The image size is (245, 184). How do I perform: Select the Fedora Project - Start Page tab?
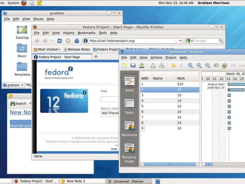[x=62, y=57]
